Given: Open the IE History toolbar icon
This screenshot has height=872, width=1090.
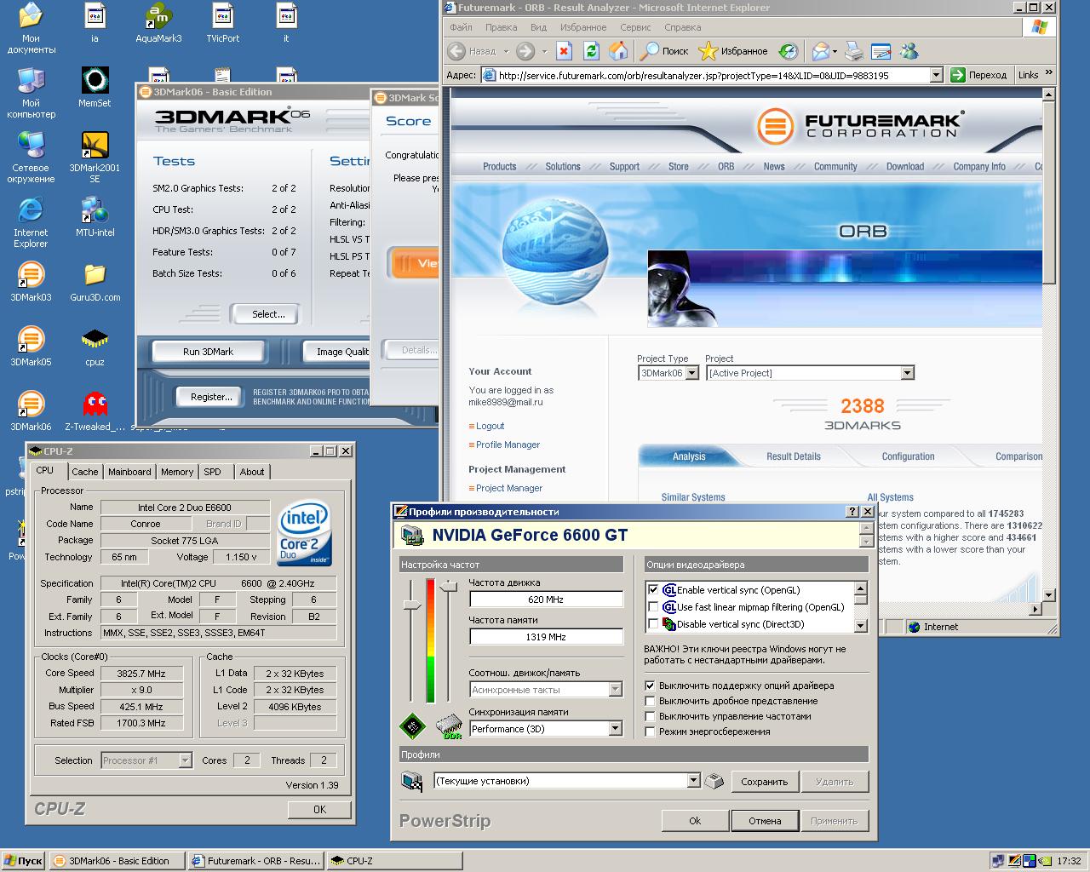Looking at the screenshot, I should coord(789,51).
